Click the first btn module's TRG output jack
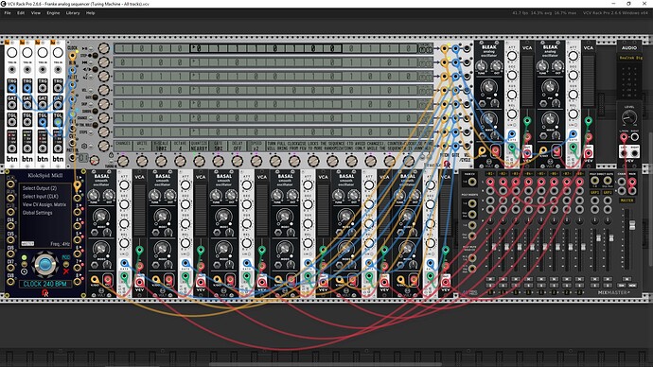The image size is (653, 367). tap(11, 88)
